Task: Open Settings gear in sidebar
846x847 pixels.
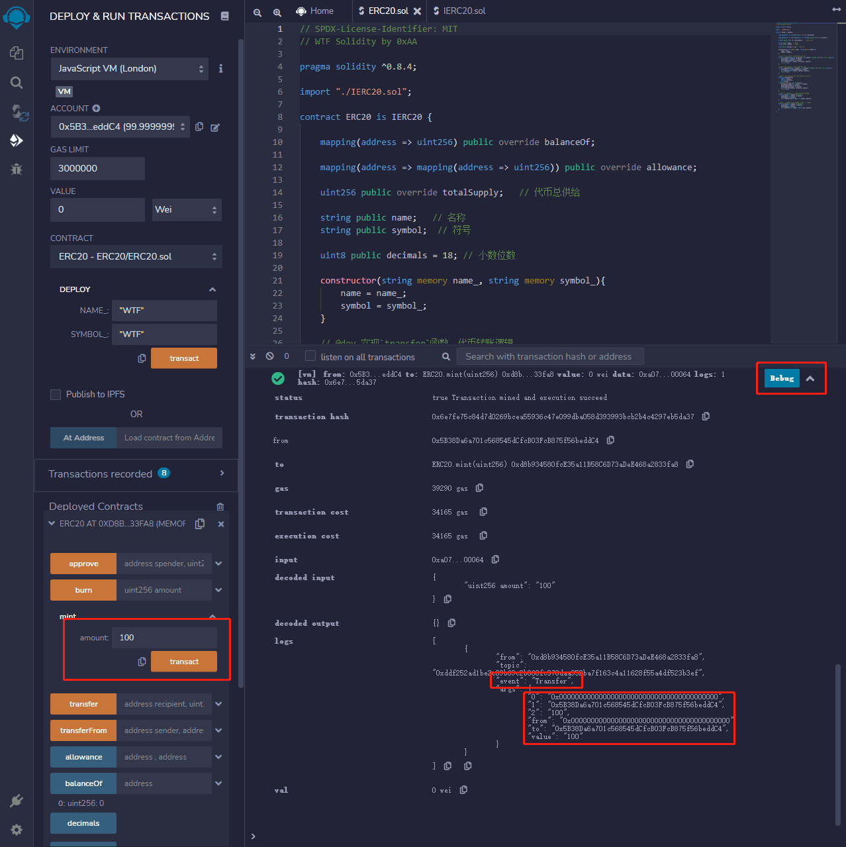Action: (x=17, y=830)
